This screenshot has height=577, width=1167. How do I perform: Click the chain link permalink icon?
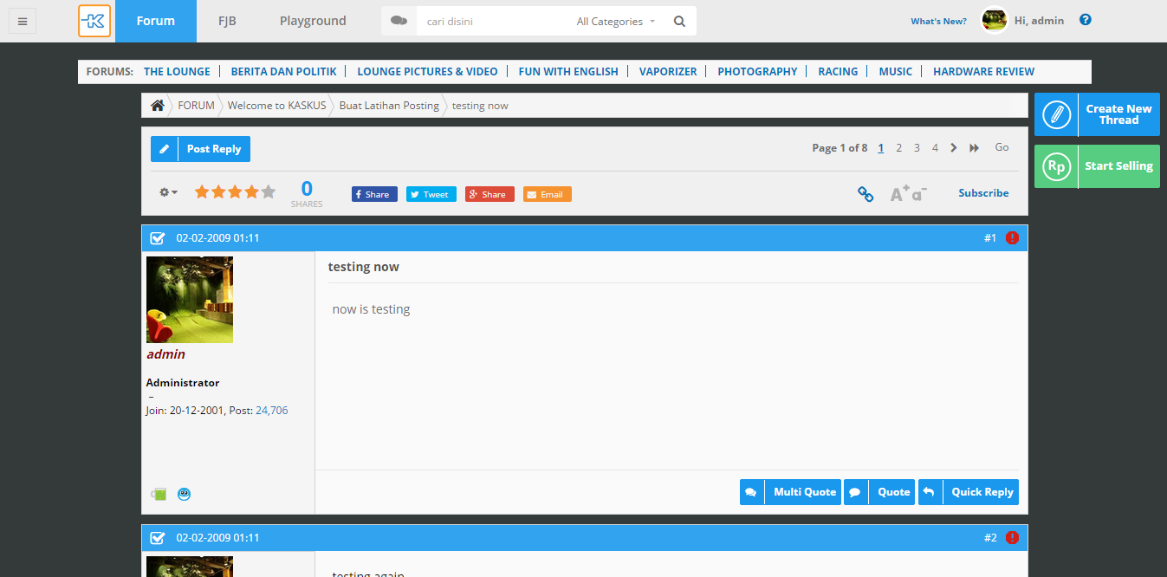[x=866, y=194]
